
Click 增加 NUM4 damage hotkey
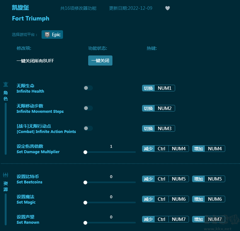[x=209, y=149]
